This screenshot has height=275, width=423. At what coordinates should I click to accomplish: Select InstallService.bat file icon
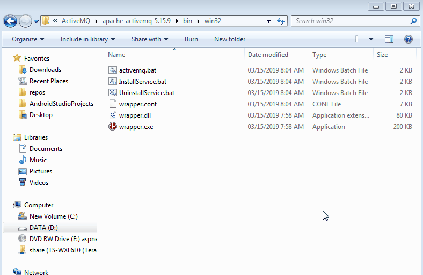113,81
